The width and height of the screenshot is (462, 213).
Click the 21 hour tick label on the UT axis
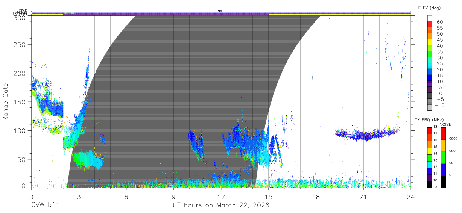(363, 197)
